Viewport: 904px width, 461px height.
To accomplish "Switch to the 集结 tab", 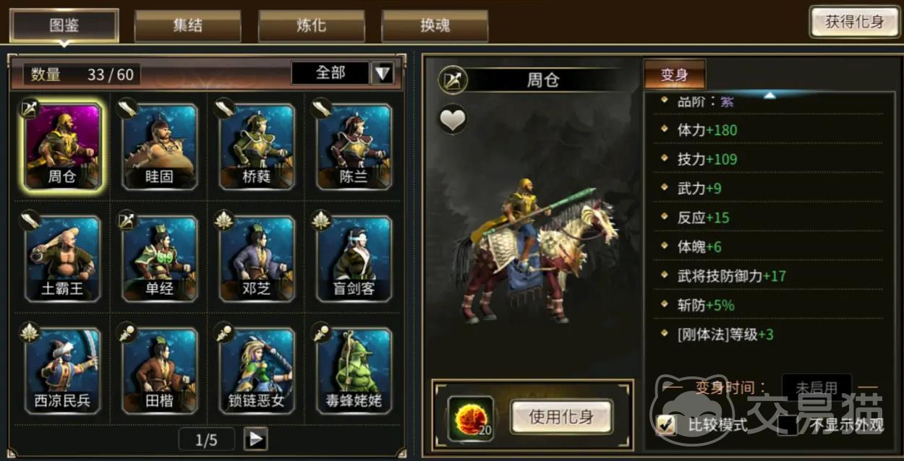I will pyautogui.click(x=188, y=26).
